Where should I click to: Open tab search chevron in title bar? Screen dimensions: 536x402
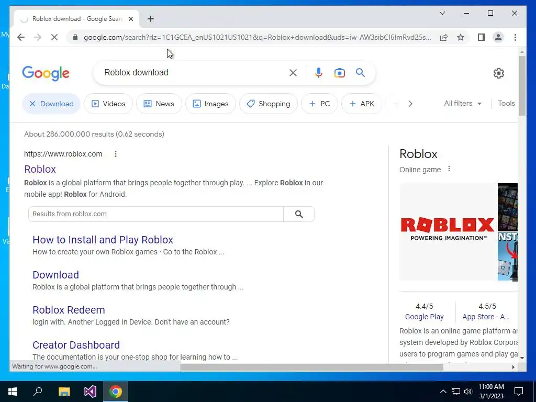click(x=442, y=13)
